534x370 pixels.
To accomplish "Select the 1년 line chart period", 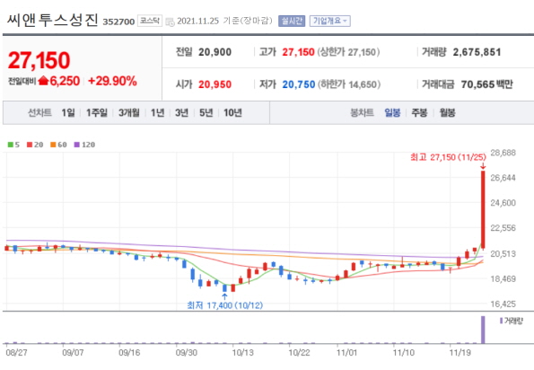I will (157, 112).
